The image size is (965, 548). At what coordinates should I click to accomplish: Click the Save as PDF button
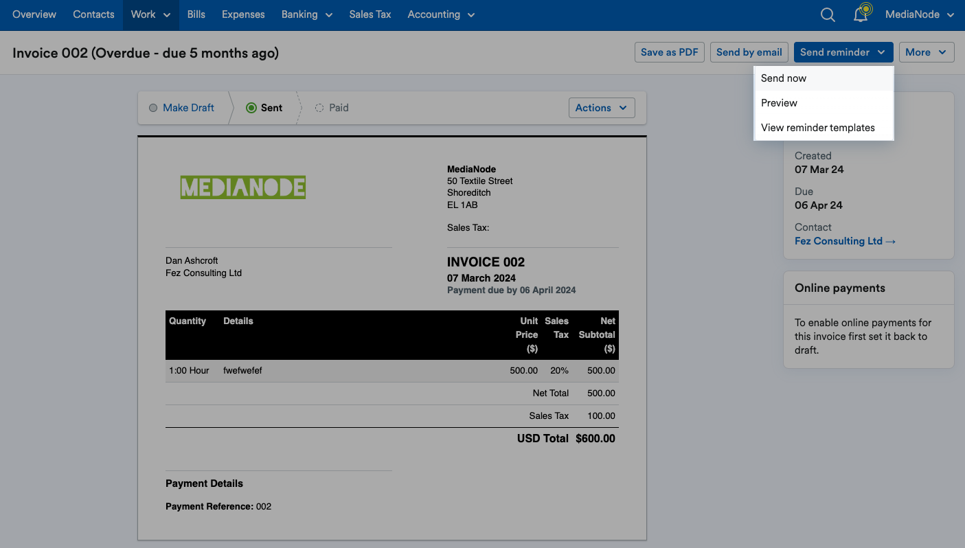pyautogui.click(x=670, y=52)
